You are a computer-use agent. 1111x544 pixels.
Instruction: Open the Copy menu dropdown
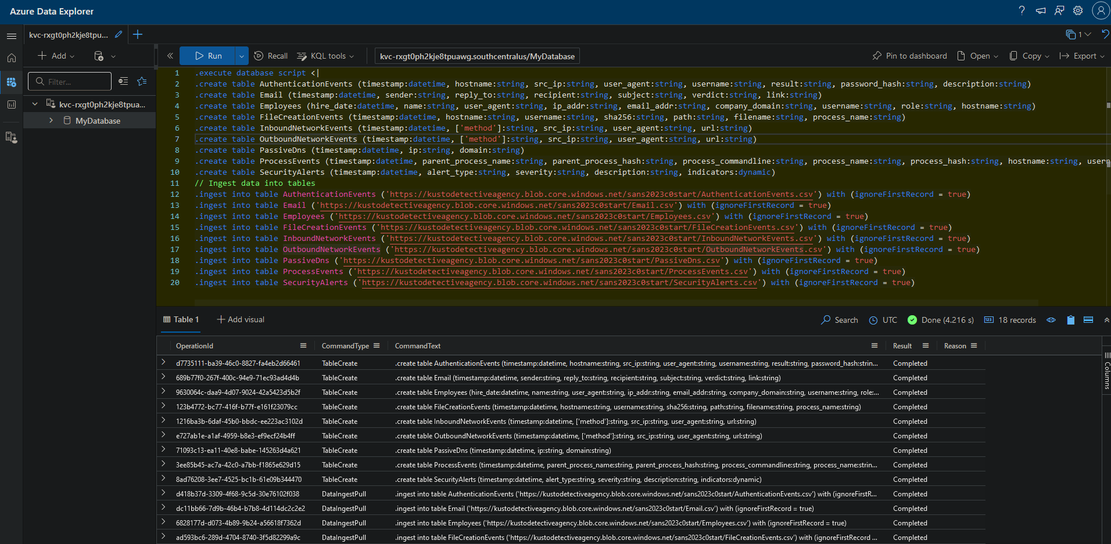tap(1029, 56)
